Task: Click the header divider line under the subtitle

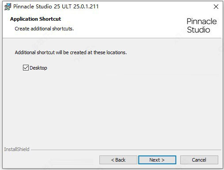Action: tap(112, 38)
